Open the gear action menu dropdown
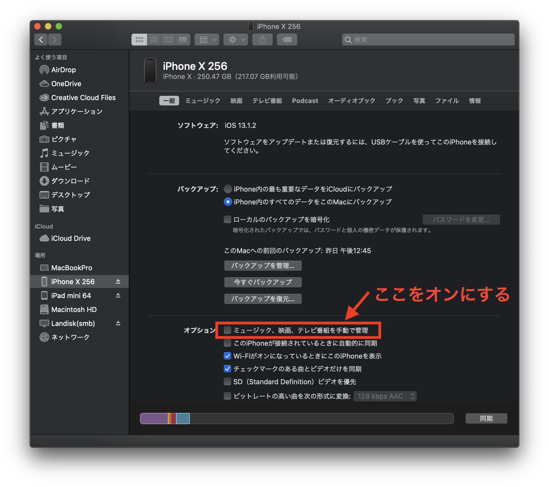Image resolution: width=549 pixels, height=487 pixels. [235, 40]
